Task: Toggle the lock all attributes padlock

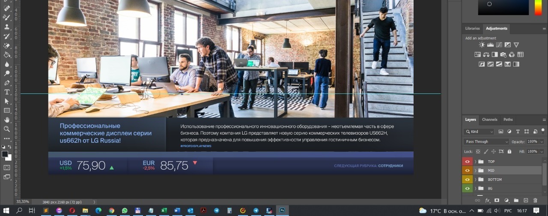Action: (x=509, y=151)
